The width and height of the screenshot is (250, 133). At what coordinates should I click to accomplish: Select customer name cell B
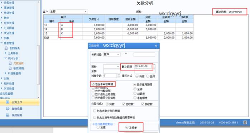coord(71,29)
